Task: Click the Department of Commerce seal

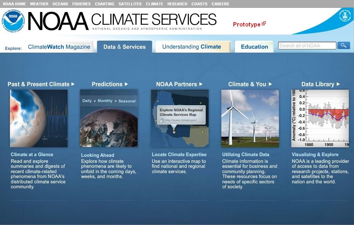Action: [344, 16]
